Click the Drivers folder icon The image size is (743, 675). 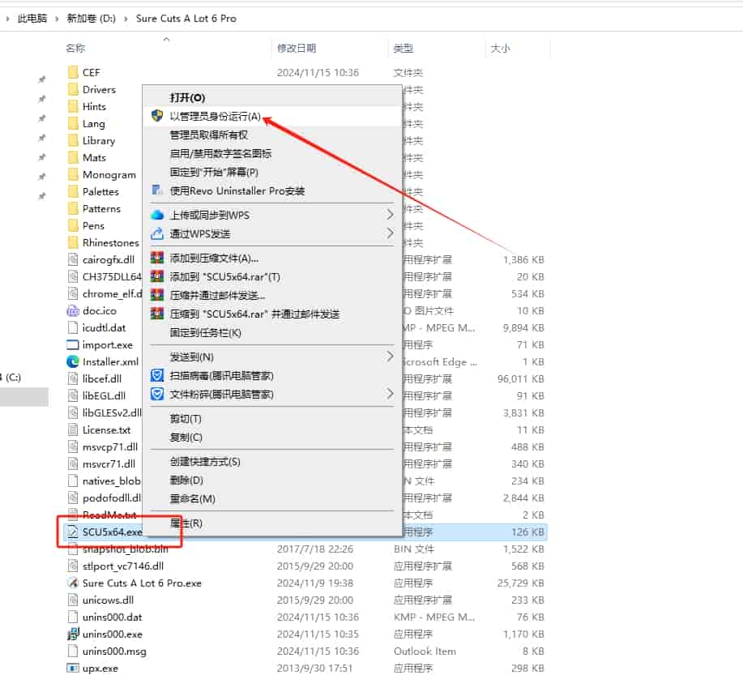click(x=73, y=89)
